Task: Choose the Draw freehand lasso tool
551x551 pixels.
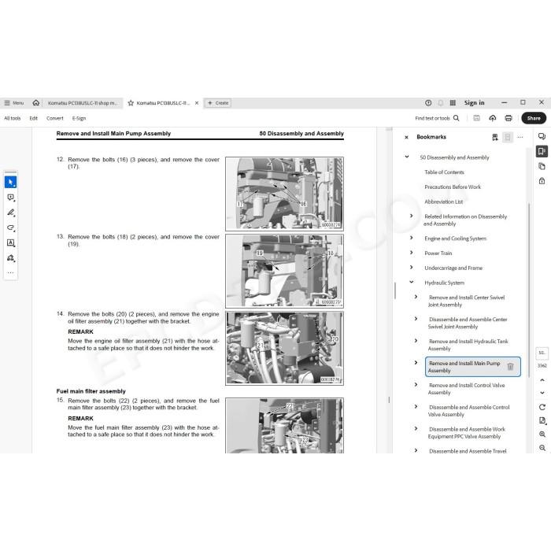Action: (x=10, y=227)
